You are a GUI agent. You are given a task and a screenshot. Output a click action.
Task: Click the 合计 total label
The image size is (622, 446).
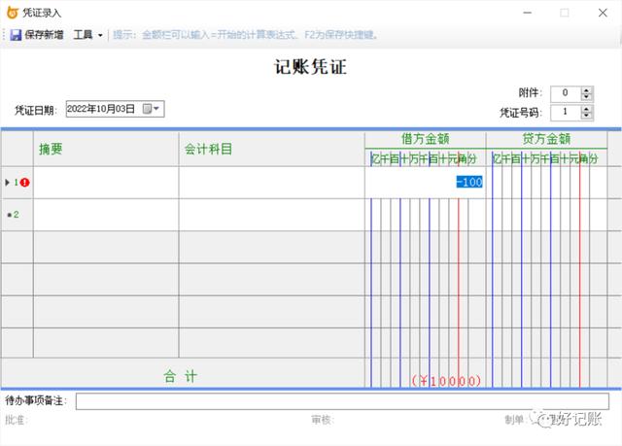click(181, 376)
